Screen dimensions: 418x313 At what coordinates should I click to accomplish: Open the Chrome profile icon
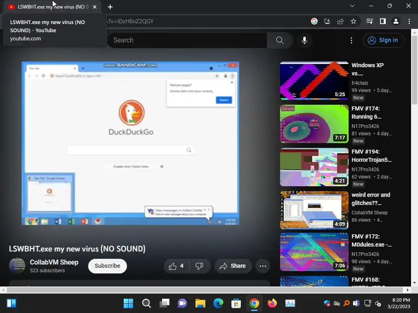click(x=396, y=21)
